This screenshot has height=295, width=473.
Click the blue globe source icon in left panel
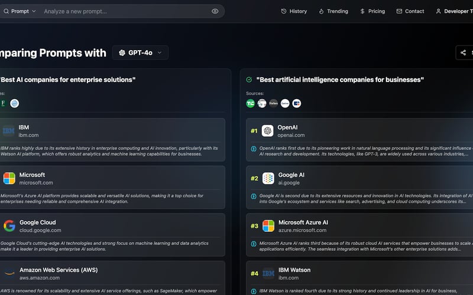14,104
